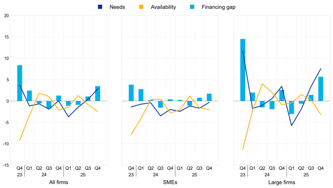The image size is (333, 188).
Task: Click the Q1 25 negative bar in Large firms
Action: 291,108
